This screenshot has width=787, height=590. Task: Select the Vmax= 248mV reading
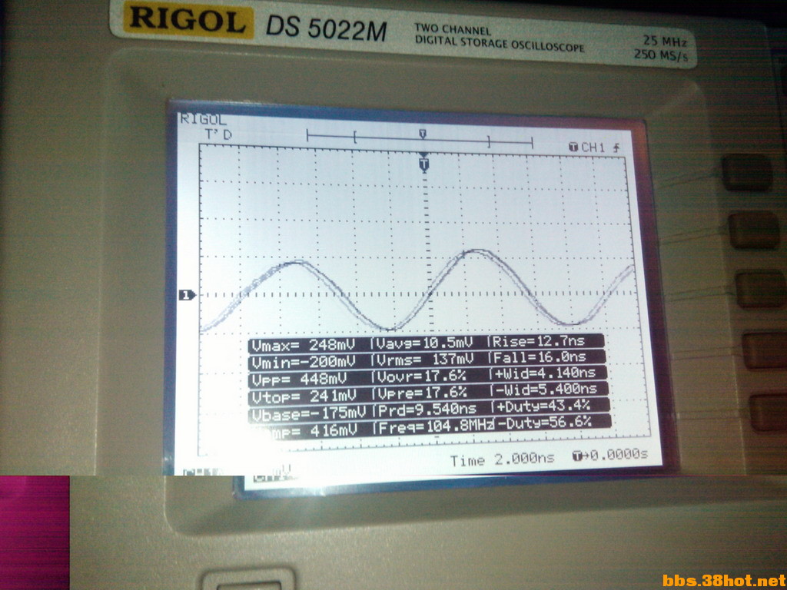click(x=303, y=345)
